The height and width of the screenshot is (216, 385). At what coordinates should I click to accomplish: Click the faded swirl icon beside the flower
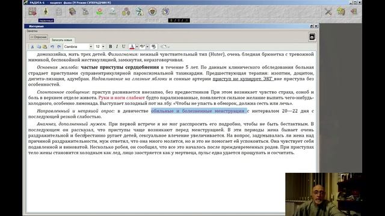[112, 11]
